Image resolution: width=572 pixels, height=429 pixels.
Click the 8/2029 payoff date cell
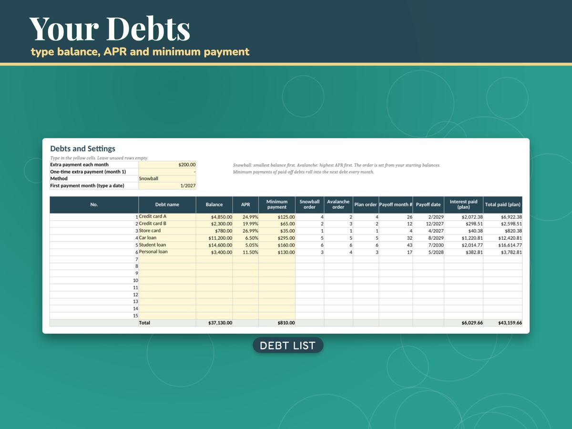click(428, 238)
